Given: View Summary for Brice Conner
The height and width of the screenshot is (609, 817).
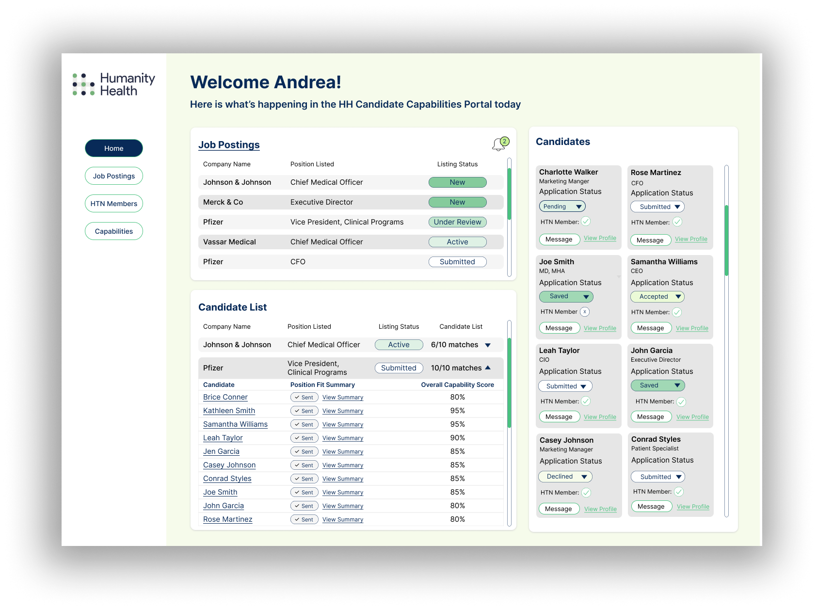Looking at the screenshot, I should 343,397.
